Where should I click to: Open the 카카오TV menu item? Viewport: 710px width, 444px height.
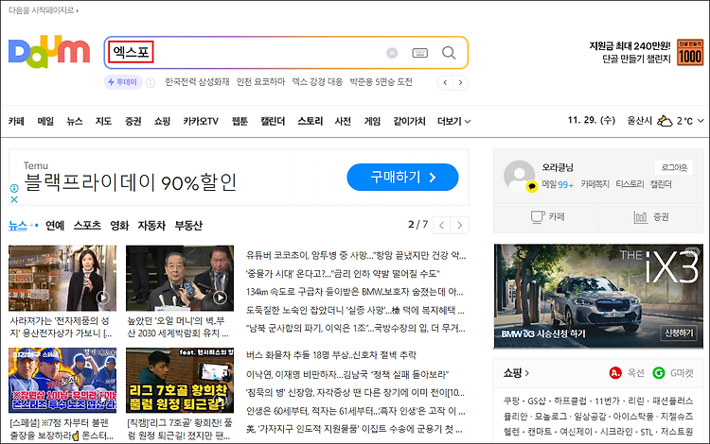[201, 121]
